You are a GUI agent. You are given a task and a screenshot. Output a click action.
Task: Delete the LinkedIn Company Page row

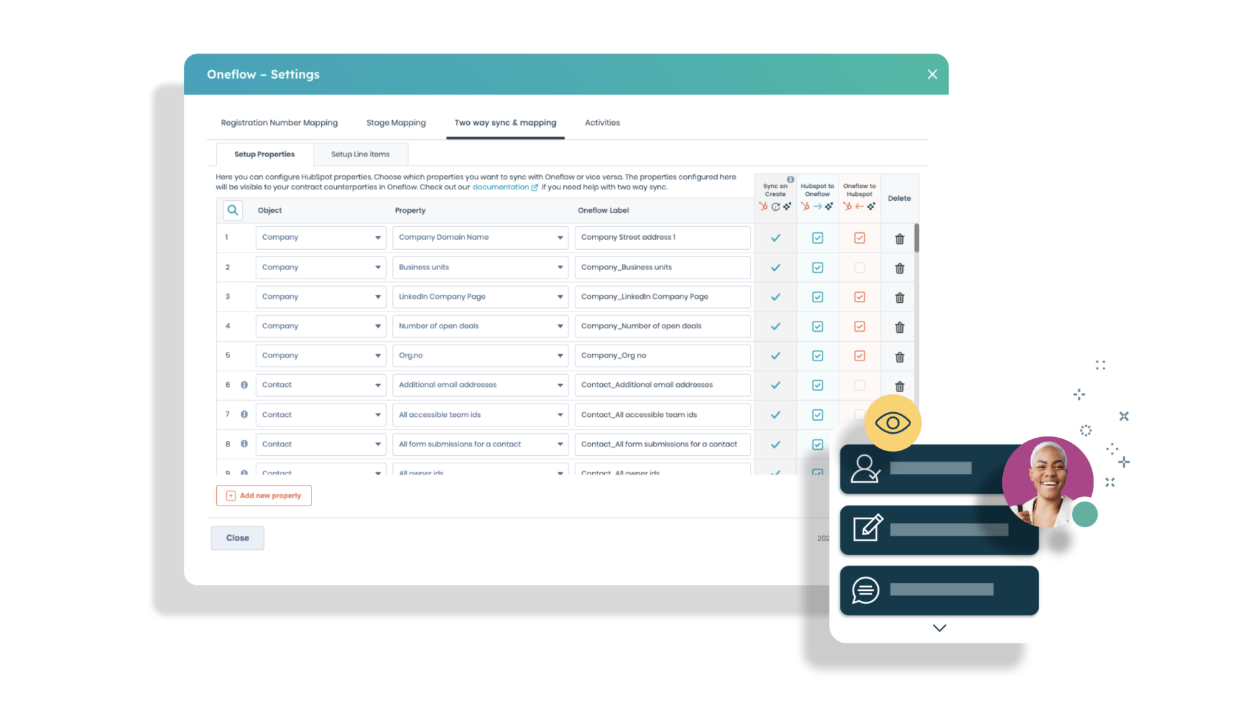[900, 297]
